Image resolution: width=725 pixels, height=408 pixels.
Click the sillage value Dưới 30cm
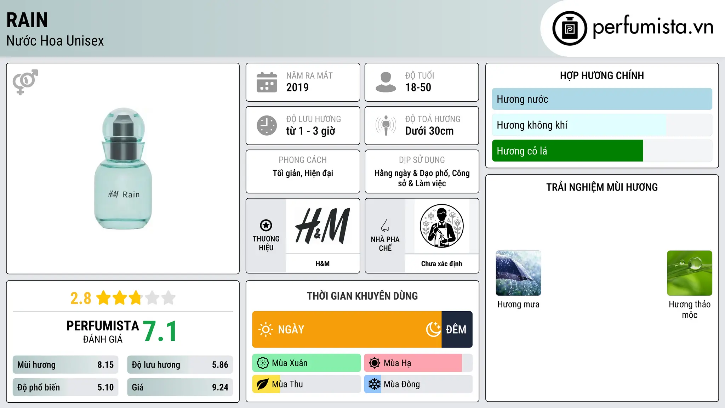coord(429,131)
